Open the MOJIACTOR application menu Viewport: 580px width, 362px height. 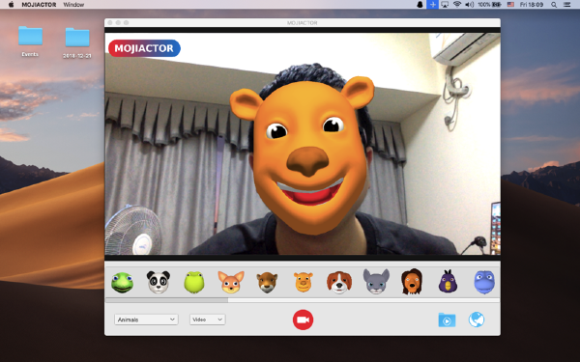coord(39,5)
